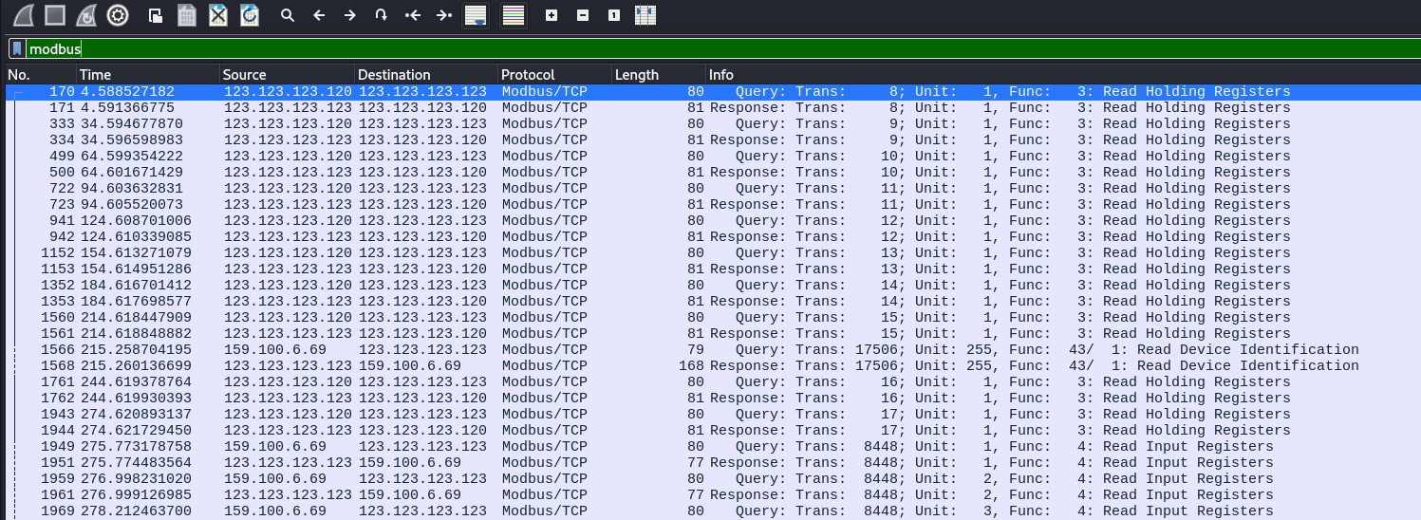Zoom in the packet text

click(x=552, y=15)
